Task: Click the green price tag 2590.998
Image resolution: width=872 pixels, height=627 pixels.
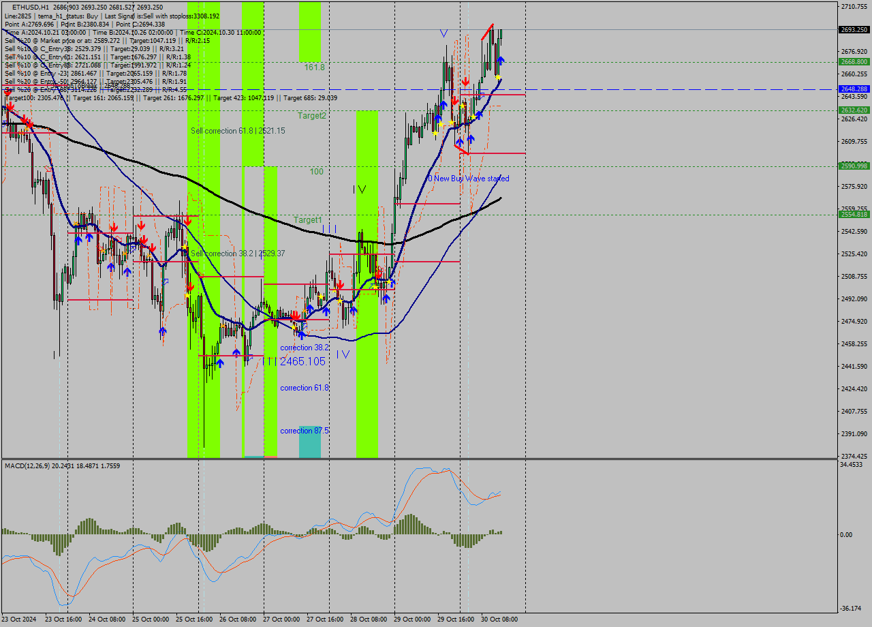Action: (854, 166)
